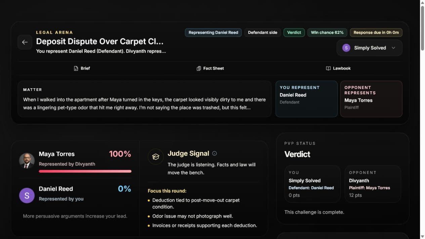Click 'Represented by you' text

click(x=61, y=199)
